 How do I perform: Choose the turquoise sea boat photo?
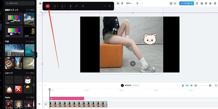click(x=30, y=50)
